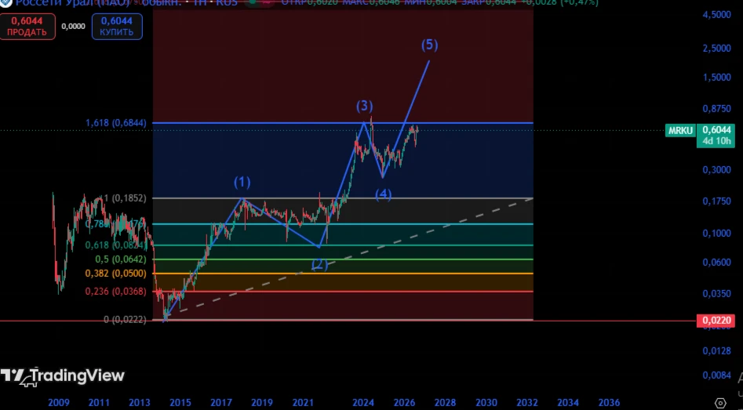Click the 2019 year on time axis
Viewport: 743px width, 410px height.
tap(262, 403)
